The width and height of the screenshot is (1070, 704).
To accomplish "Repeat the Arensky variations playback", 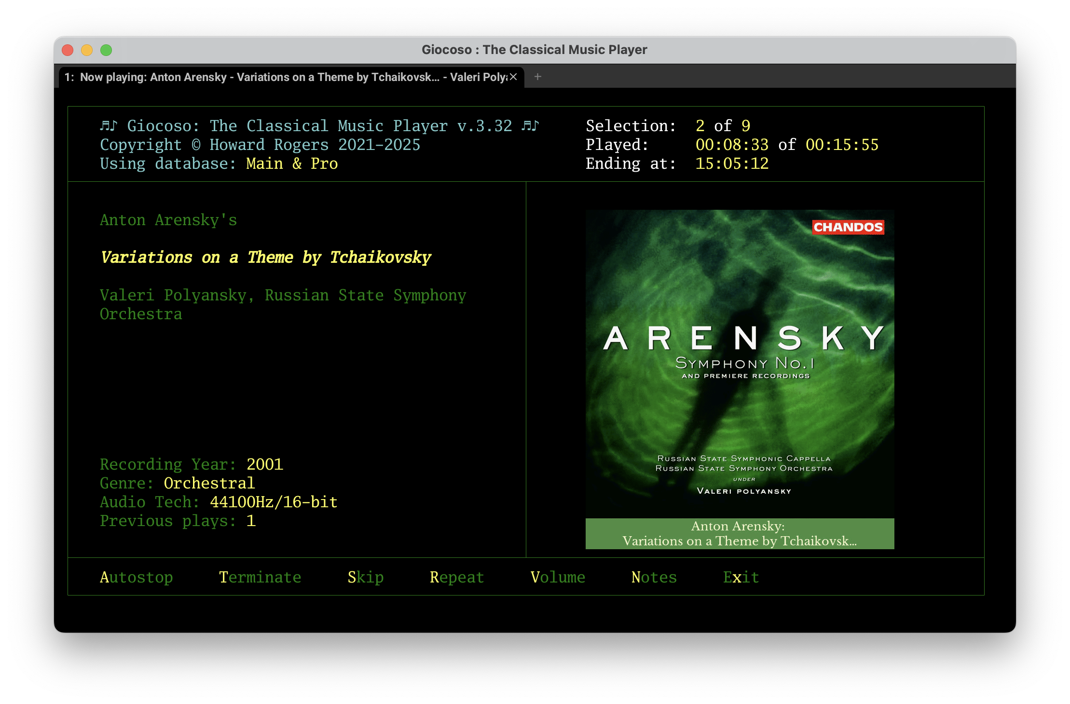I will click(x=457, y=577).
